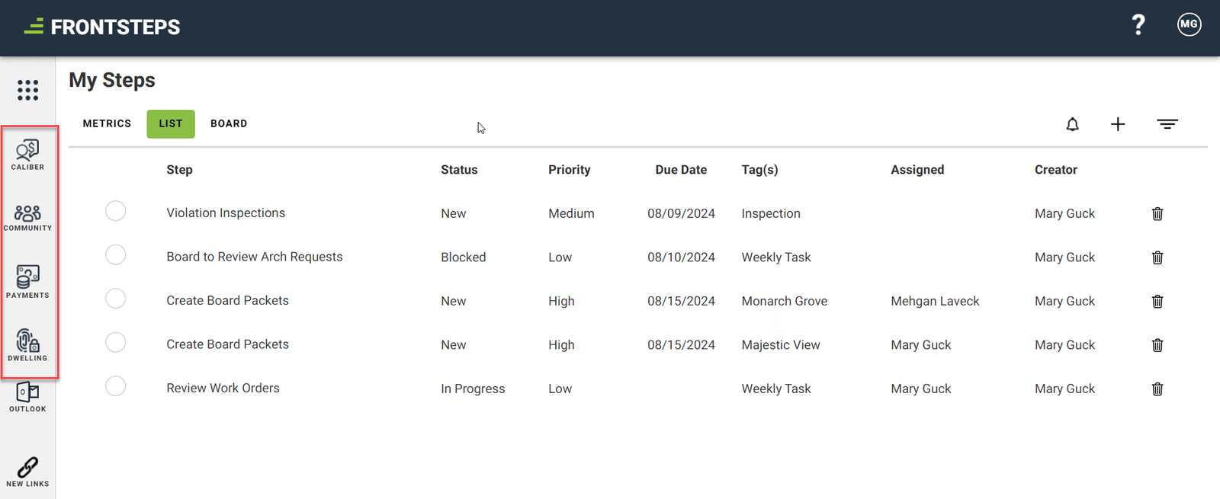Switch to the Metrics tab

pyautogui.click(x=107, y=123)
